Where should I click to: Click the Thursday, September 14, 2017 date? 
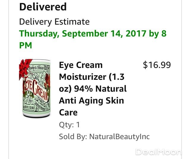[83, 34]
